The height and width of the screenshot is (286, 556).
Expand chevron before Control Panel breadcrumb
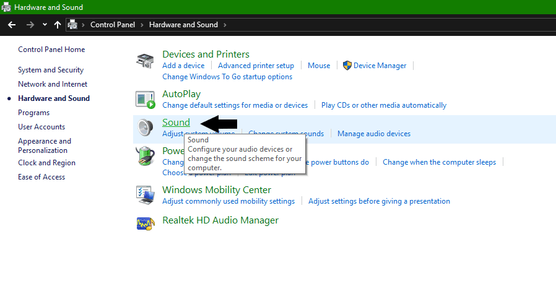(84, 25)
